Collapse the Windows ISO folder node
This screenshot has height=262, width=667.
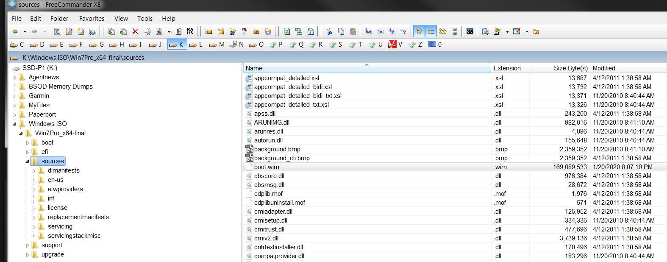point(15,124)
